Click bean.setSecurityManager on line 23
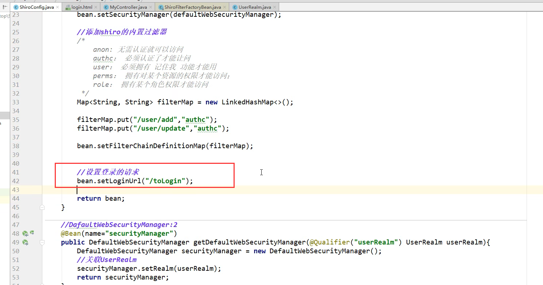Image resolution: width=543 pixels, height=285 pixels. pos(179,15)
